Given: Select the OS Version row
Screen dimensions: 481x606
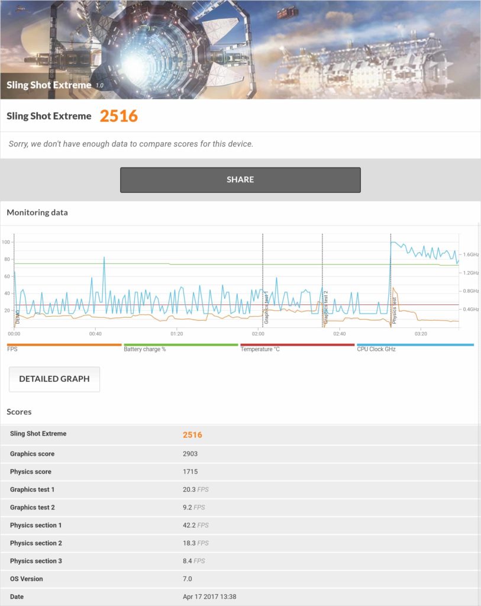Looking at the screenshot, I should coord(240,579).
